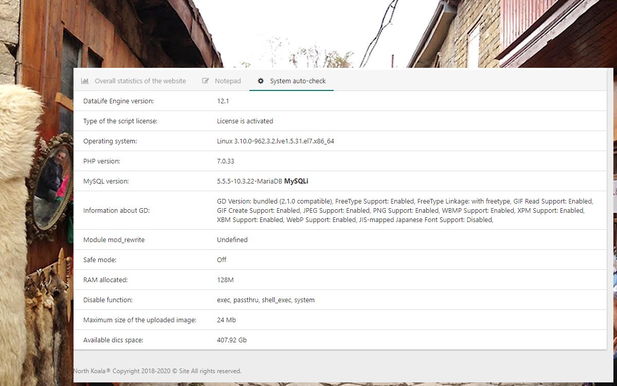Image resolution: width=617 pixels, height=386 pixels.
Task: Select the Linux operating system value
Action: pyautogui.click(x=275, y=141)
